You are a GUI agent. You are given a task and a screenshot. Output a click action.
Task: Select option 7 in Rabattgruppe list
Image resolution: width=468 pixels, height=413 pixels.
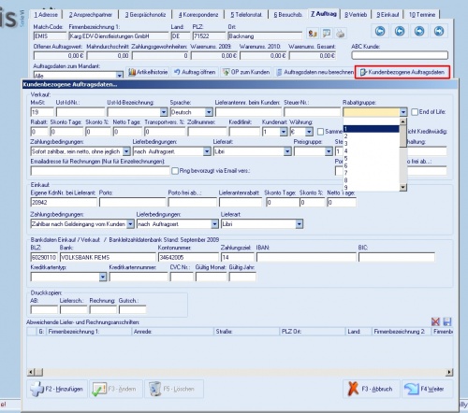pyautogui.click(x=372, y=173)
